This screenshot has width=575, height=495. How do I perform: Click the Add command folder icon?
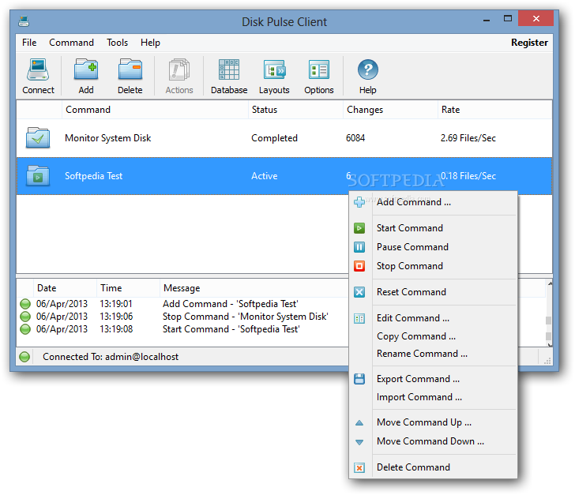(86, 69)
